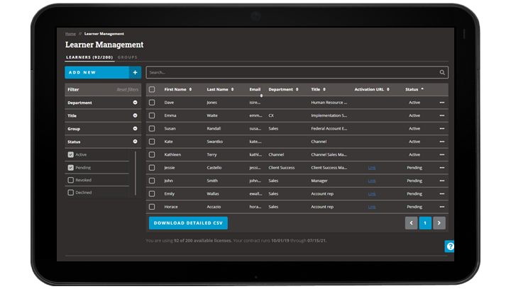Image resolution: width=511 pixels, height=289 pixels.
Task: Open activation link for Jessie Castello
Action: click(x=372, y=168)
